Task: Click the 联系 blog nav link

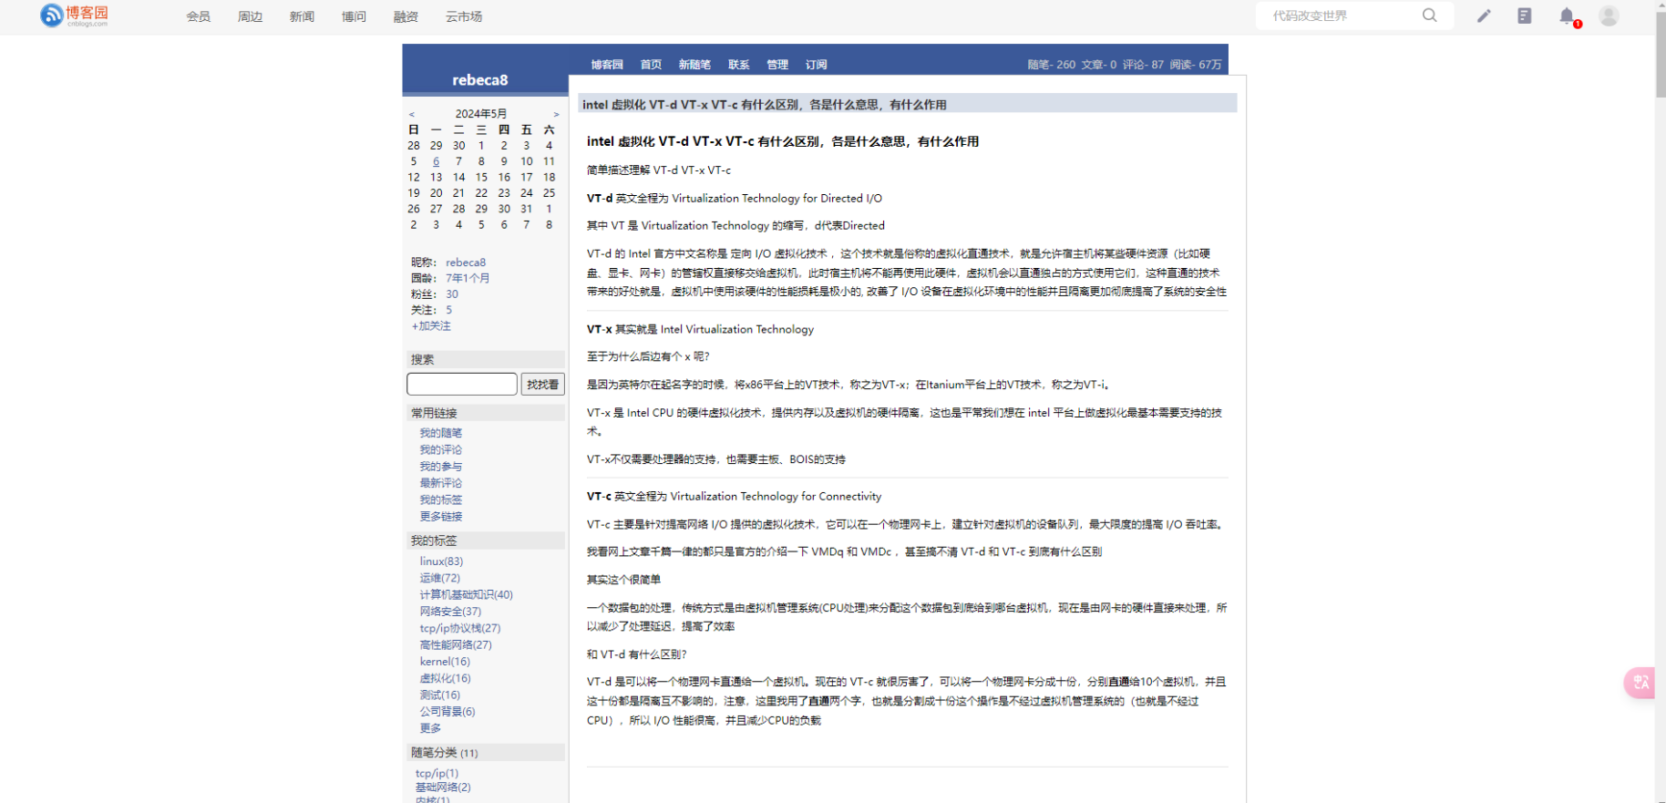Action: click(739, 65)
